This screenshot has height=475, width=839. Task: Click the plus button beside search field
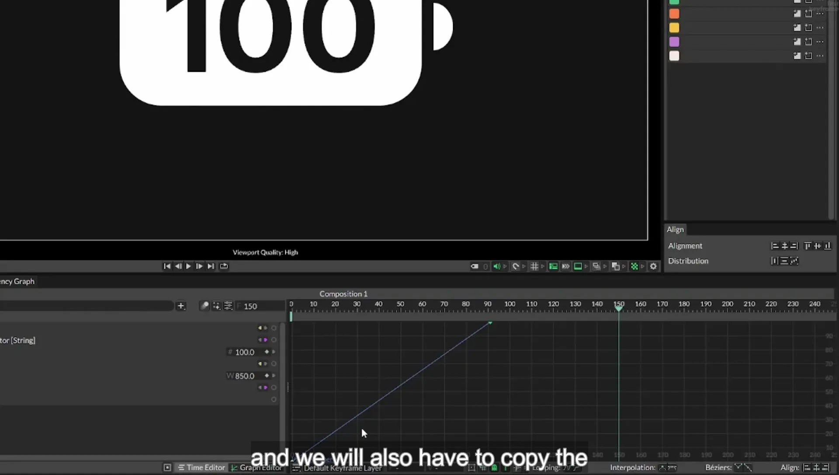pos(181,306)
